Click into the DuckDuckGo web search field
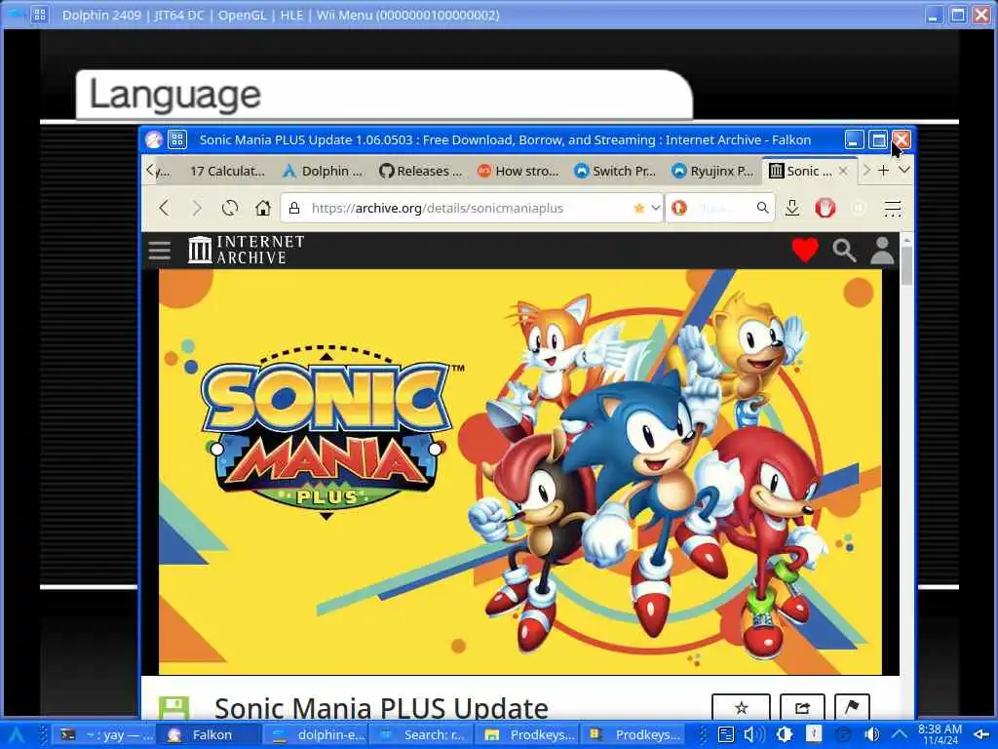The width and height of the screenshot is (998, 749). 722,208
